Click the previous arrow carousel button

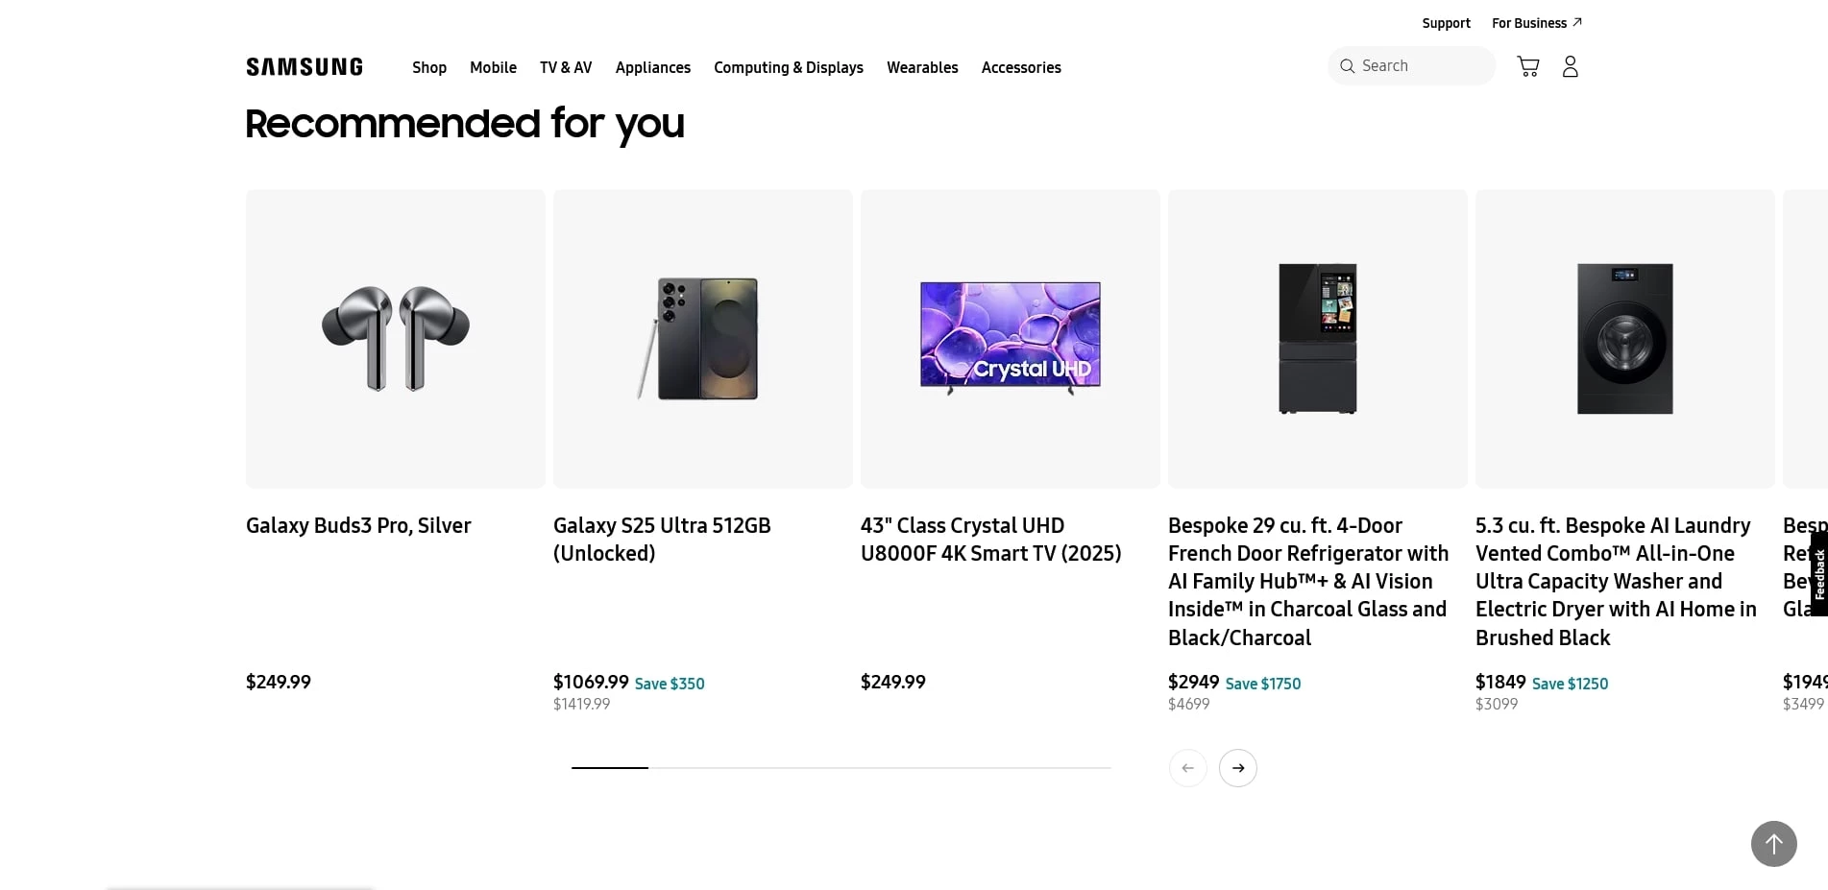coord(1187,768)
